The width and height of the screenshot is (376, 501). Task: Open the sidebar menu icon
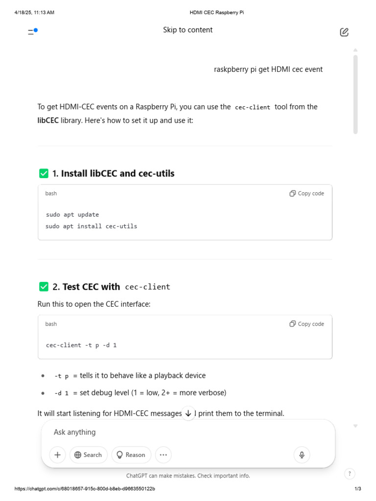pyautogui.click(x=32, y=32)
